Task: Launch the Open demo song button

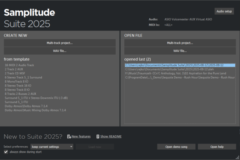Action: pyautogui.click(x=176, y=147)
